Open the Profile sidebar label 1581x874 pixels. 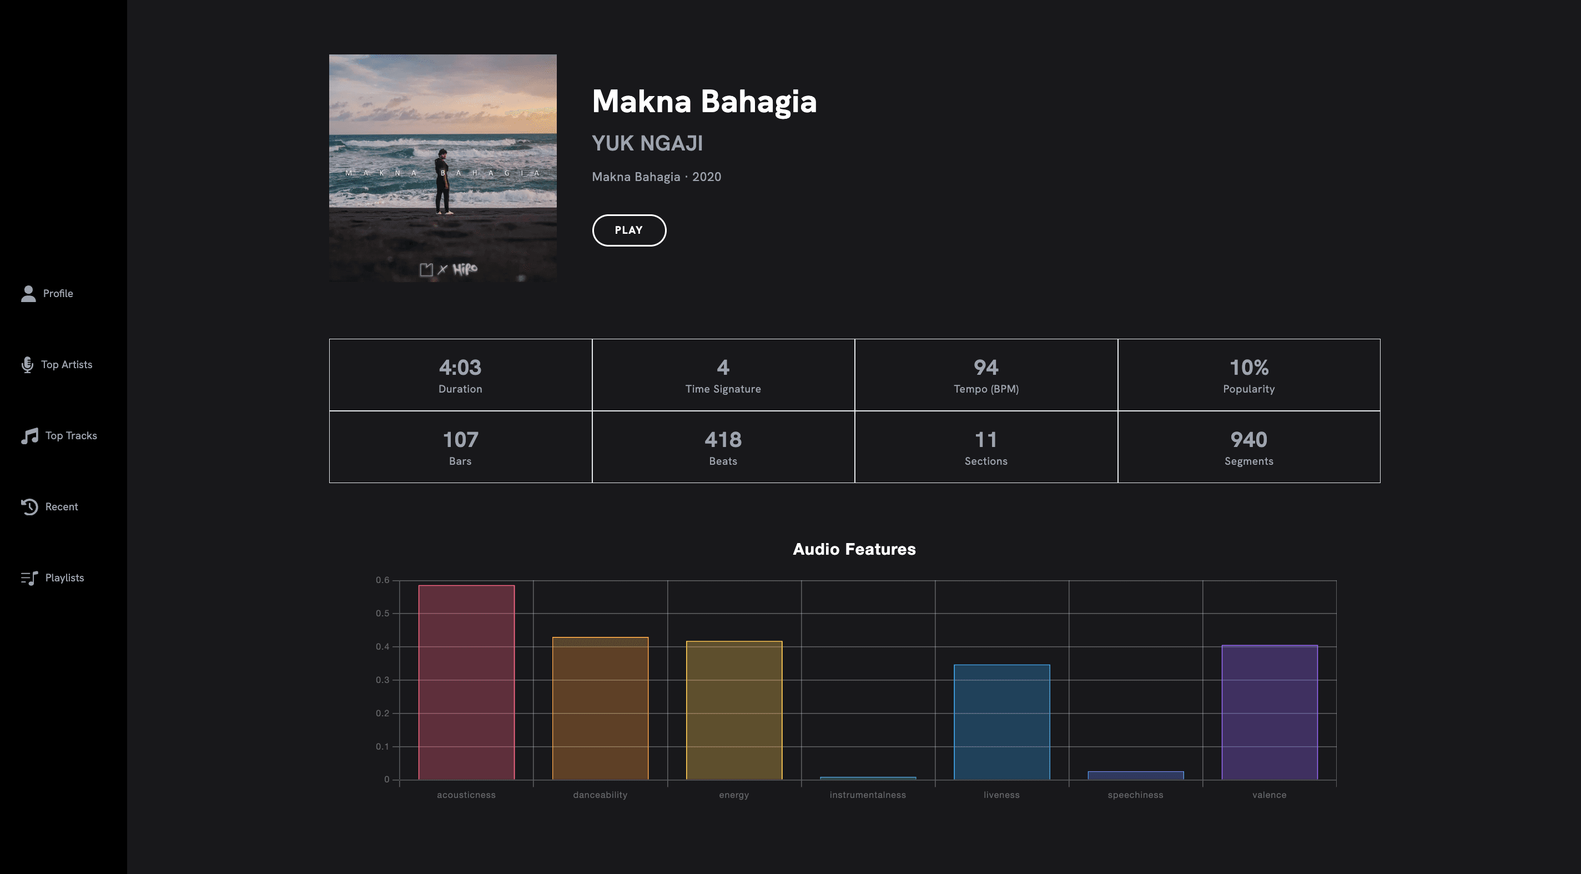(x=58, y=293)
